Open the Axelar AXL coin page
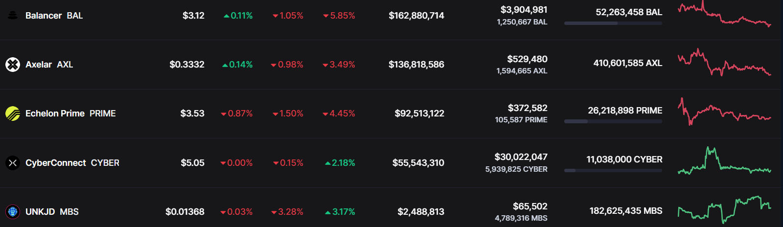The width and height of the screenshot is (783, 227). (49, 65)
